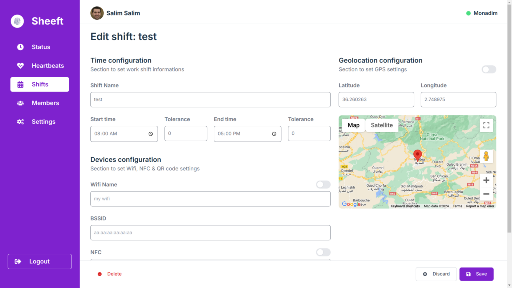512x288 pixels.
Task: Discard the shift edits
Action: 436,274
